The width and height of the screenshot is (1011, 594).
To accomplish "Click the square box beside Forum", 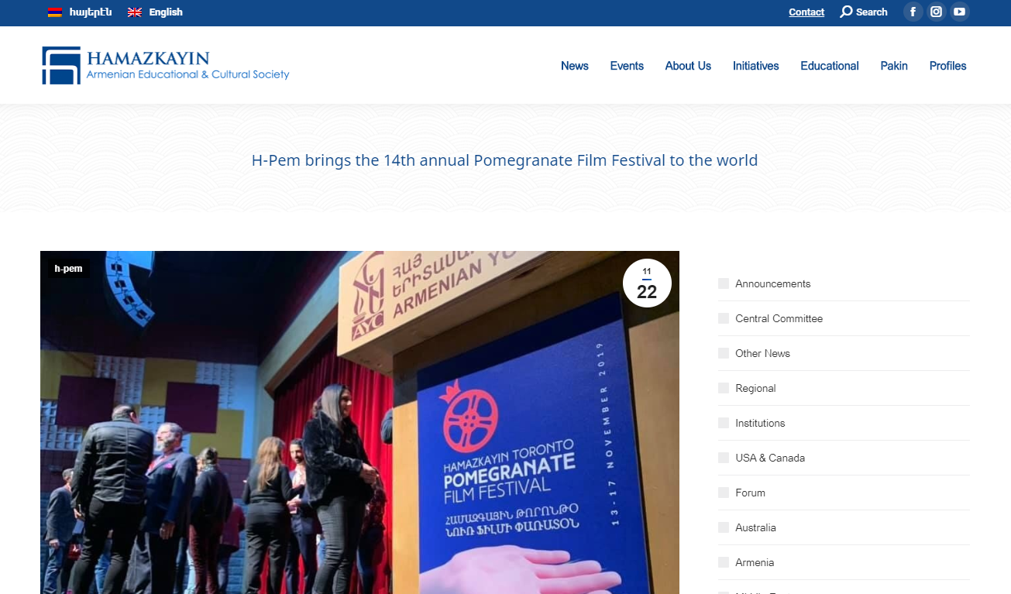I will [x=724, y=493].
